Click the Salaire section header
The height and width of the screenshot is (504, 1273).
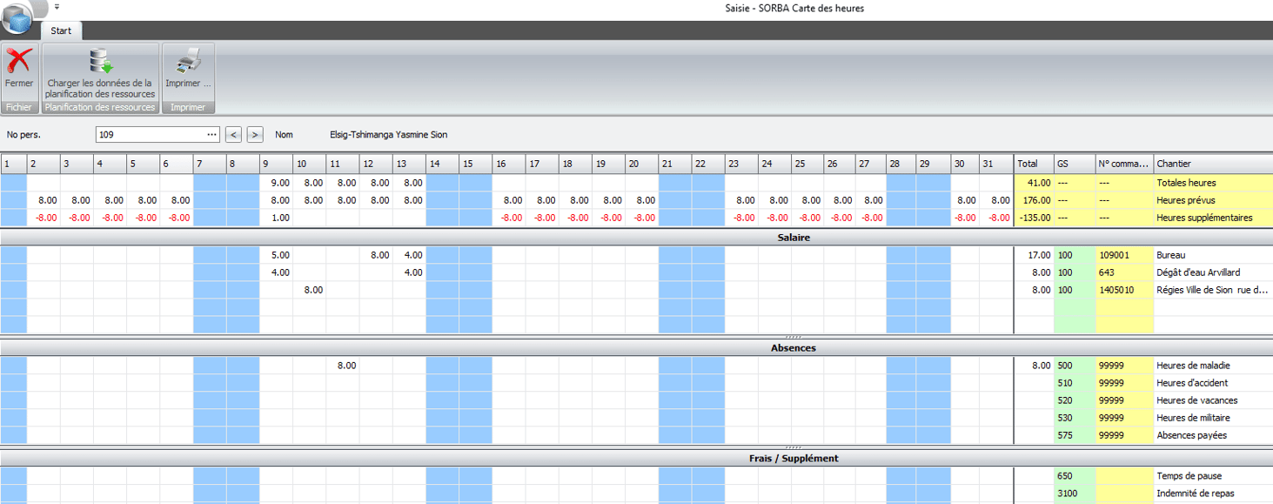pyautogui.click(x=794, y=237)
